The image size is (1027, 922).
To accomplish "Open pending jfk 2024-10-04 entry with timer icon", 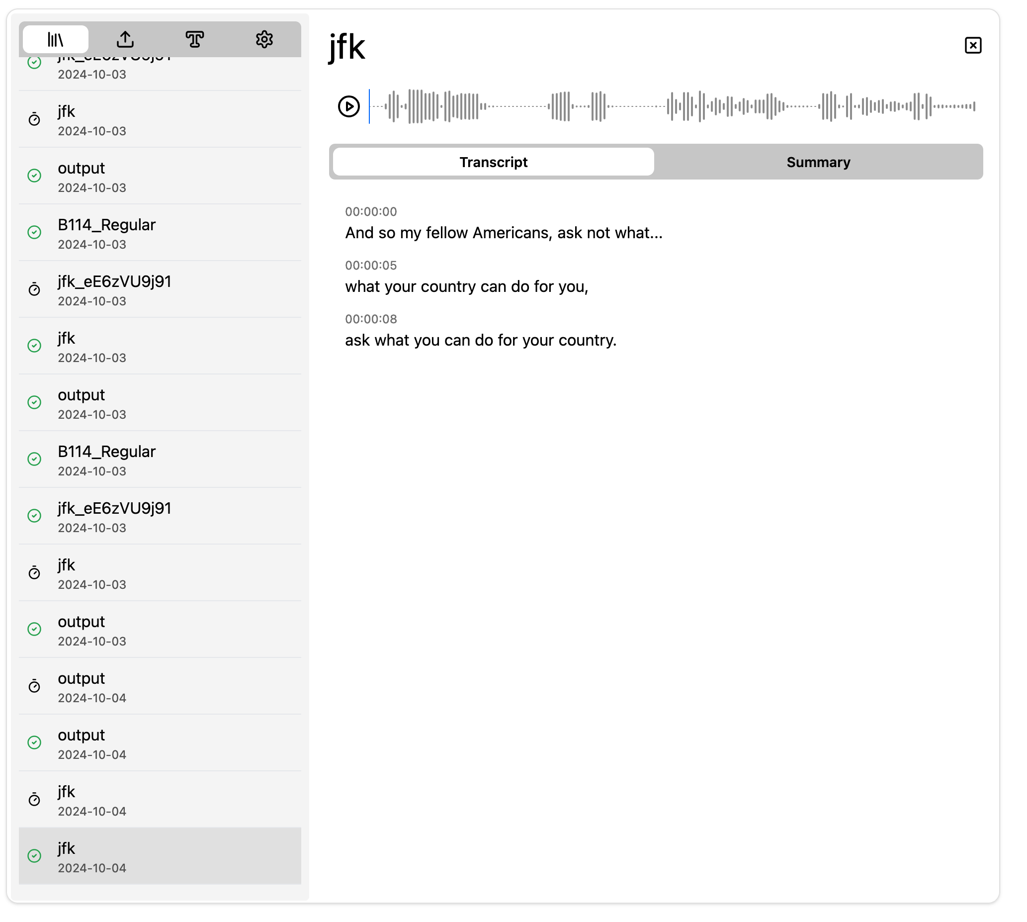I will (x=160, y=800).
